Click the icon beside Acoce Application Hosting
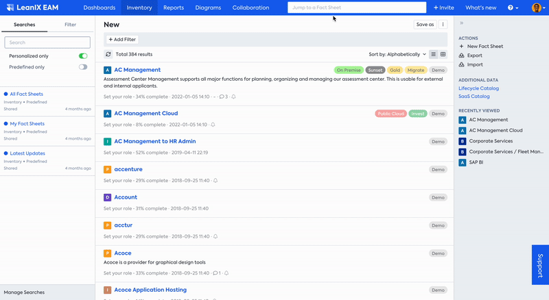 (108, 290)
